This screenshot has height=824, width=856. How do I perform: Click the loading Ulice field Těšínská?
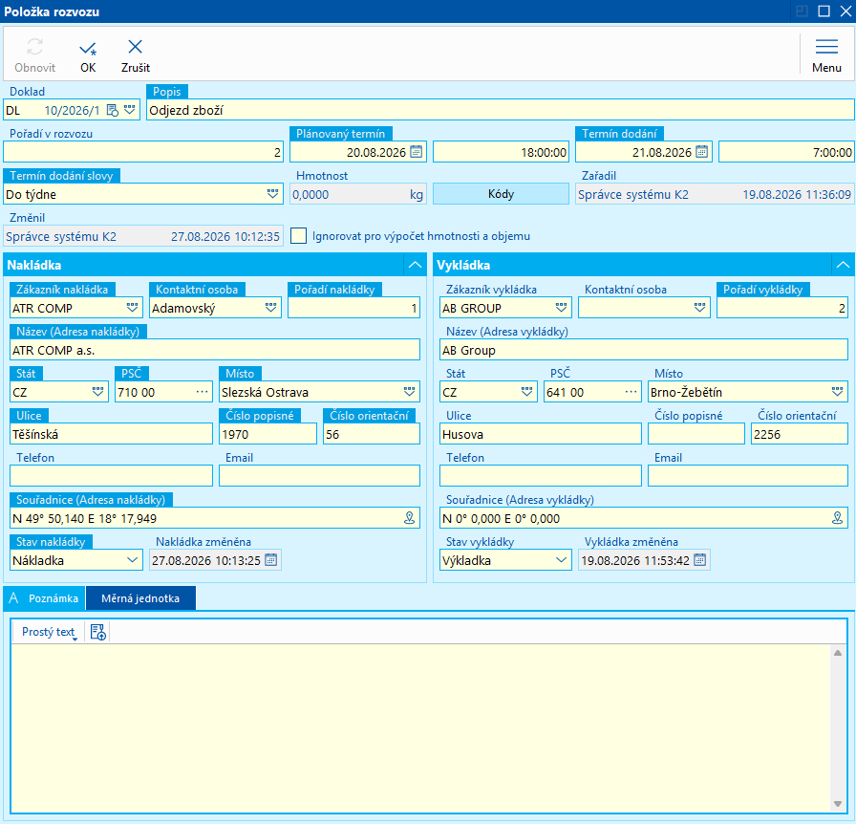[112, 434]
